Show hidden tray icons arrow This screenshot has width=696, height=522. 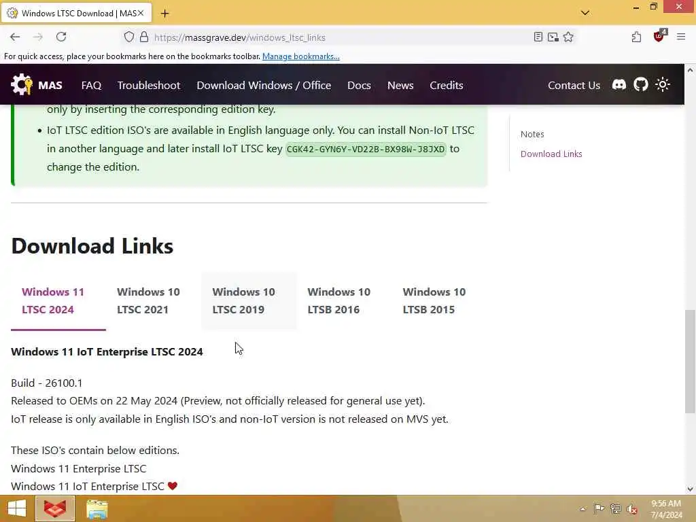[x=582, y=509]
